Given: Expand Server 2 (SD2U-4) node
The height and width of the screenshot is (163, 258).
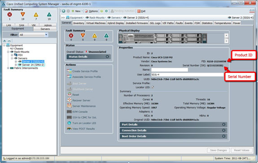Looking at the screenshot, I should (x=16, y=61).
